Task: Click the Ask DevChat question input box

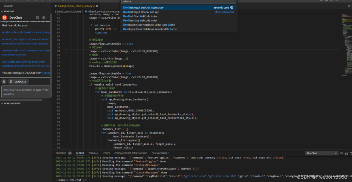Action: pyautogui.click(x=25, y=92)
